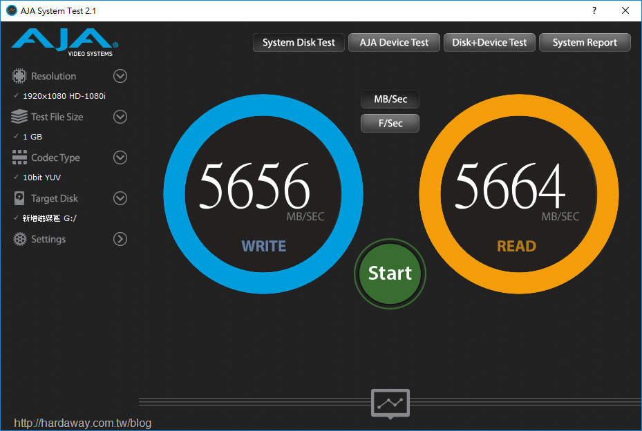Click the WRITE label in blue gauge
Screen dimensions: 642x431
tap(264, 246)
